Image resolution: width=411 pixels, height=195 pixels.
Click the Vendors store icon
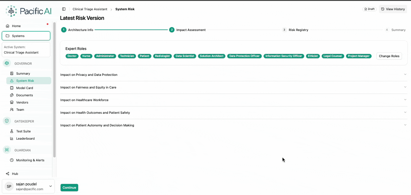pos(12,102)
